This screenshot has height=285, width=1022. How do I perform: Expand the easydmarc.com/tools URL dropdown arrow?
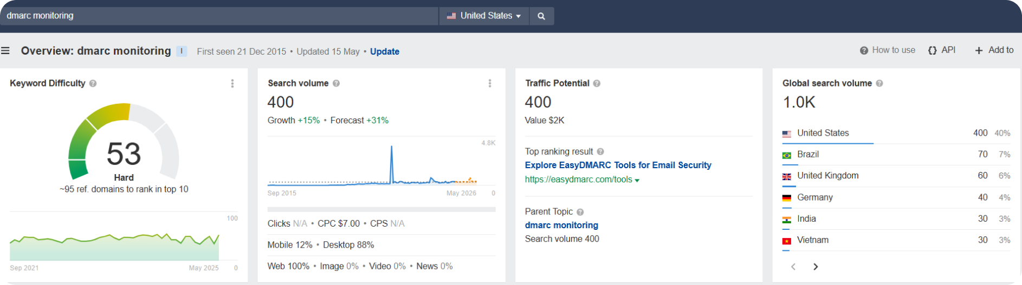(637, 180)
